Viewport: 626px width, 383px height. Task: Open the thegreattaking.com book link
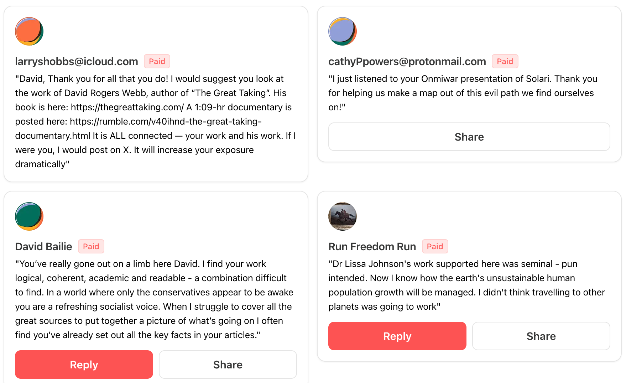click(x=127, y=107)
